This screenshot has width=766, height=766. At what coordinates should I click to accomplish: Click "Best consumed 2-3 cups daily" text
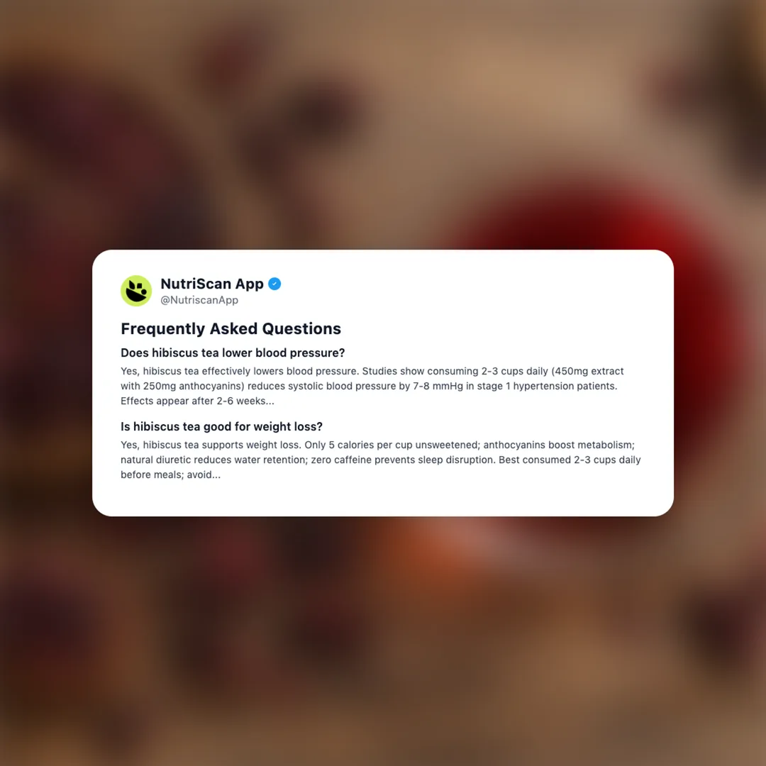570,460
